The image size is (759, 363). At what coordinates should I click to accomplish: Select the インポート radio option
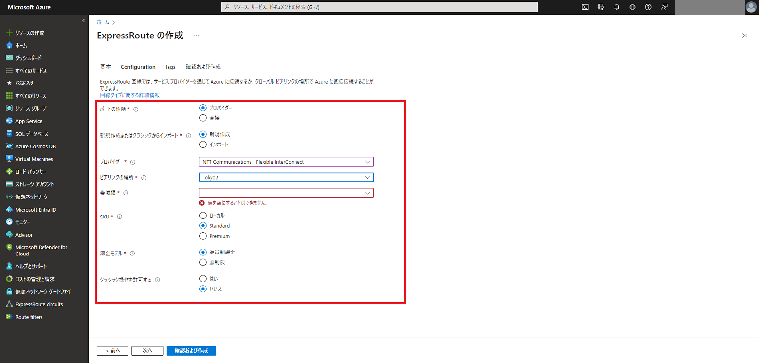pyautogui.click(x=203, y=145)
